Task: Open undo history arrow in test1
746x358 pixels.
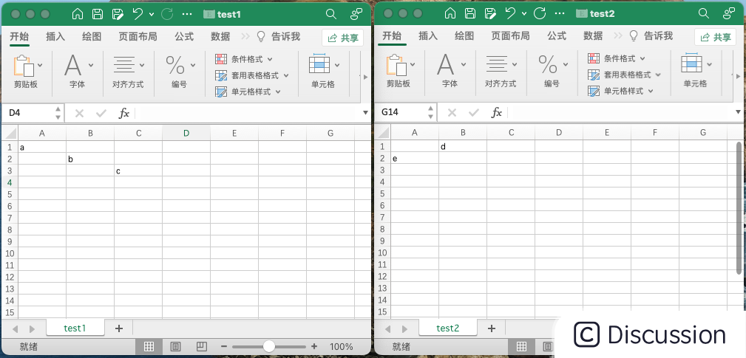Action: 152,14
